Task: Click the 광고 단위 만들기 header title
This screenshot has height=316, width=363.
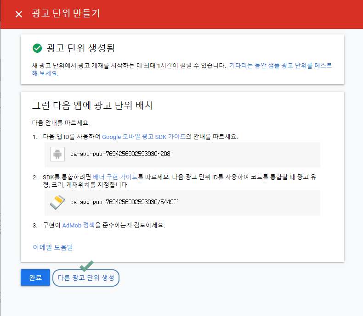Action: tap(66, 14)
